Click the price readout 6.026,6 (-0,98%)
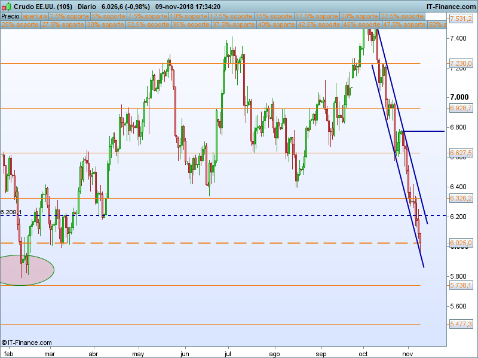This screenshot has height=358, width=478. click(125, 7)
